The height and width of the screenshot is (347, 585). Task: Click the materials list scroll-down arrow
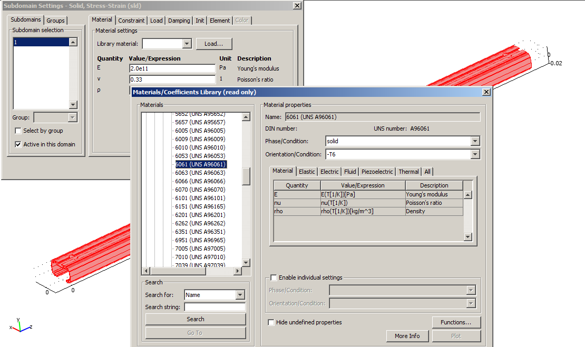tap(246, 262)
